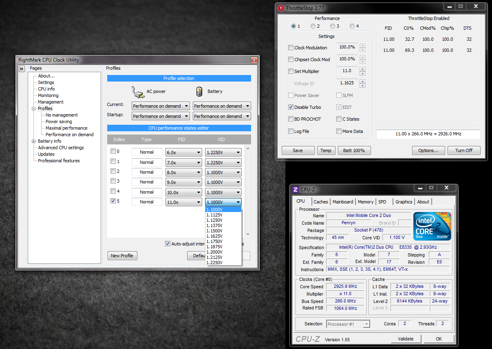This screenshot has height=349, width=492.
Task: Open Advanced CPU settings
Action: 61,148
